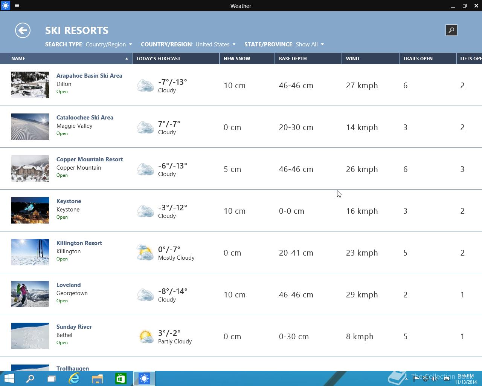Image resolution: width=482 pixels, height=386 pixels.
Task: Click Copper Mountain new snow 5 cm
Action: click(232, 169)
